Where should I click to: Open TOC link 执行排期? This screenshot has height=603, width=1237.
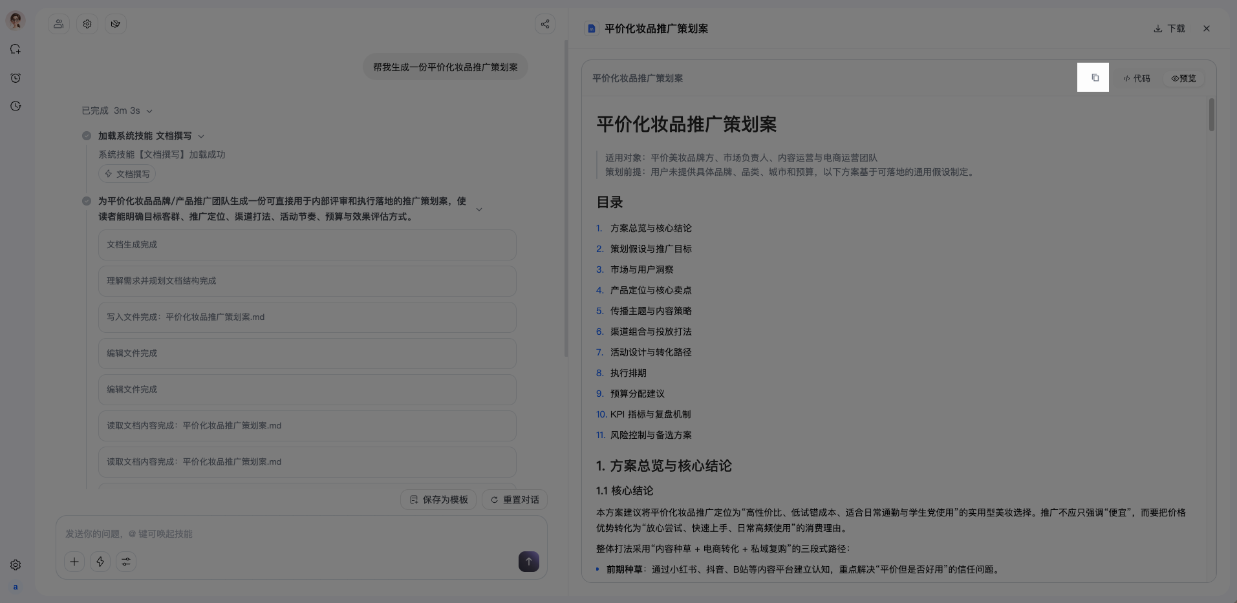pos(628,373)
